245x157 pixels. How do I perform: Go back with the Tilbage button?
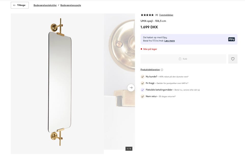20,5
